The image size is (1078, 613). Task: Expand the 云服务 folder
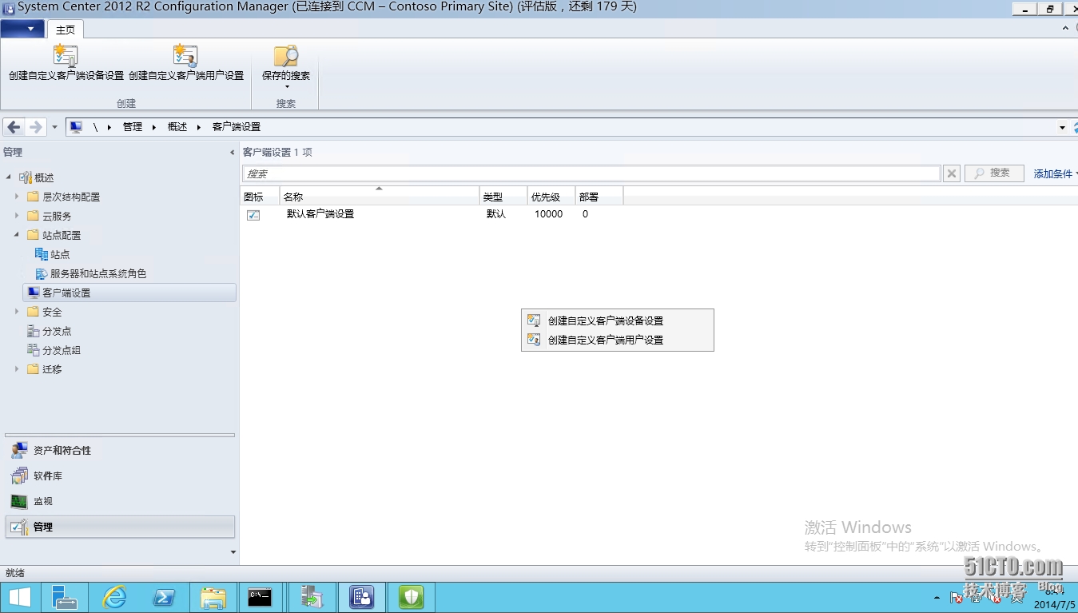pyautogui.click(x=17, y=216)
